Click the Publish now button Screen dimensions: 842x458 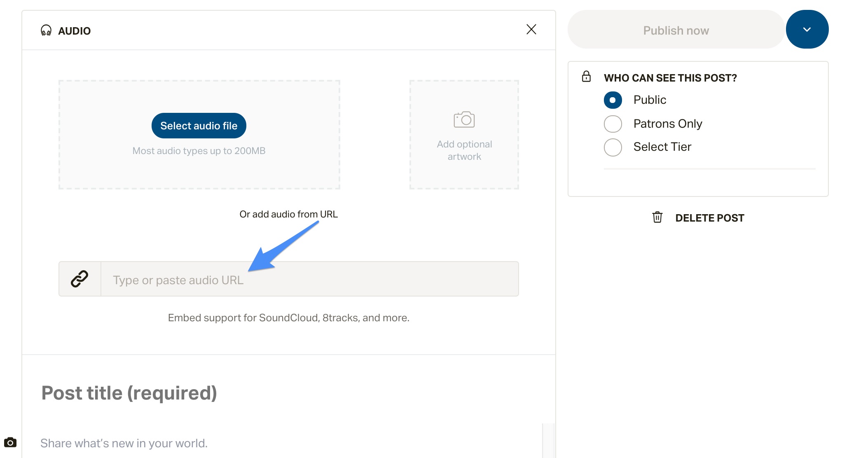coord(676,29)
